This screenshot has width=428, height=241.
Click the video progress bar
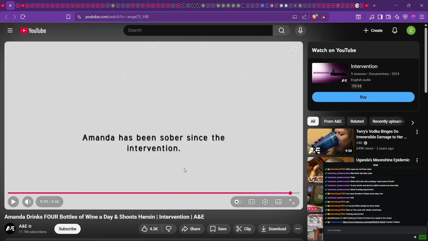point(153,193)
